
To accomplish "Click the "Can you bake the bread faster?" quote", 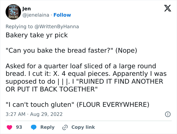I will [59, 50].
